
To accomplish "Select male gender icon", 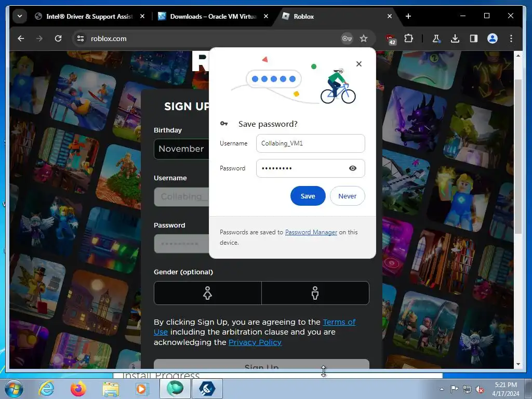I will [315, 293].
